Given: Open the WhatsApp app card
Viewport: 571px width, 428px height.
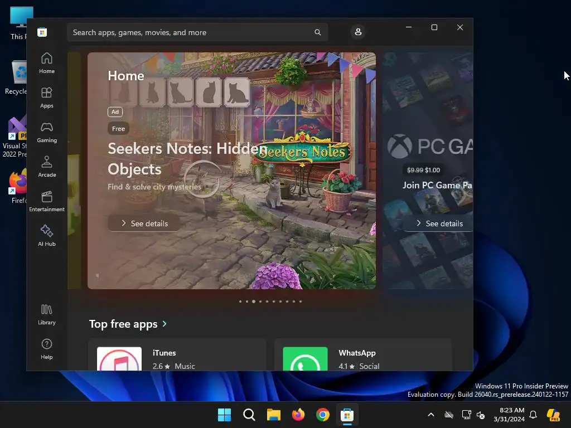Looking at the screenshot, I should tap(363, 355).
